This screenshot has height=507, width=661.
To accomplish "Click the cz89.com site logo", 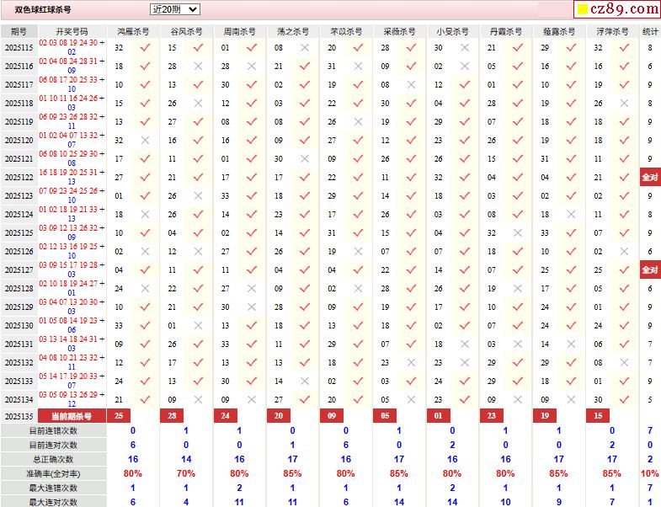I will pos(616,9).
